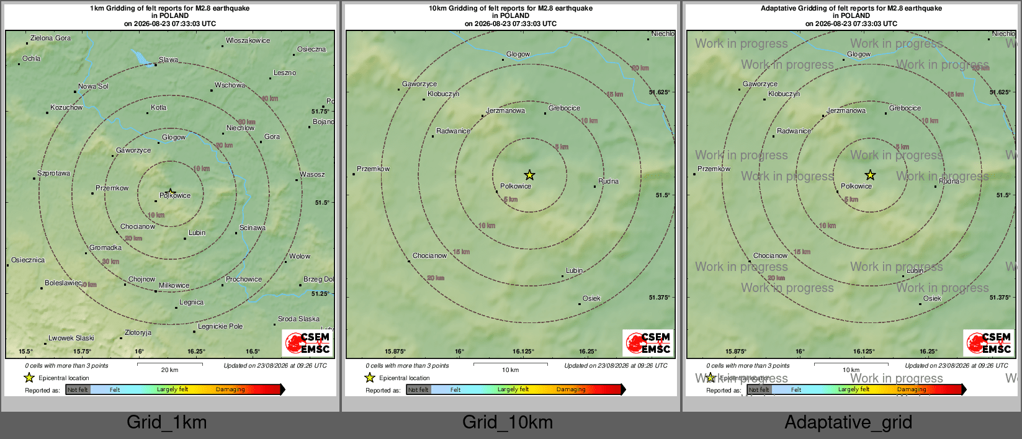This screenshot has width=1022, height=439.
Task: Click Polkowice label on the 1km map
Action: pos(175,195)
